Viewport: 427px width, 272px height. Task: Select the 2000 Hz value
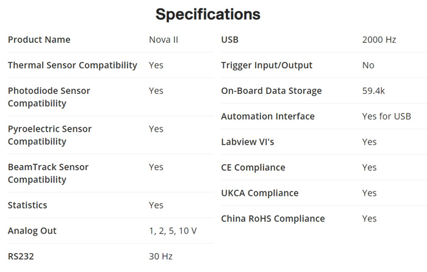[x=379, y=40]
